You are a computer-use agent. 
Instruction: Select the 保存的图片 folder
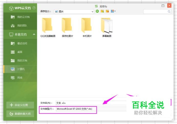coord(67,27)
